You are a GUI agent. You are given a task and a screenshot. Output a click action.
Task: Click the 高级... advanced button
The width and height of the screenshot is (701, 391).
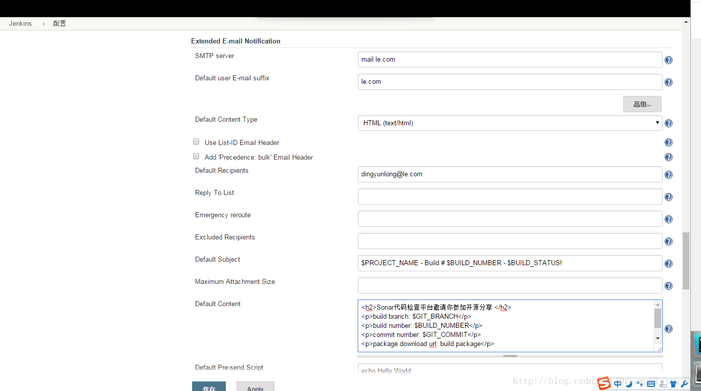[642, 104]
